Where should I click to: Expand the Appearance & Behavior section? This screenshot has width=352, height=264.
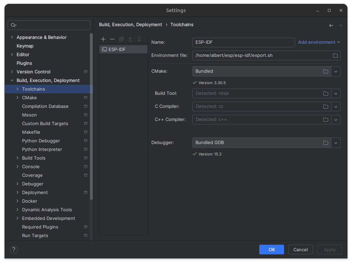pos(12,37)
